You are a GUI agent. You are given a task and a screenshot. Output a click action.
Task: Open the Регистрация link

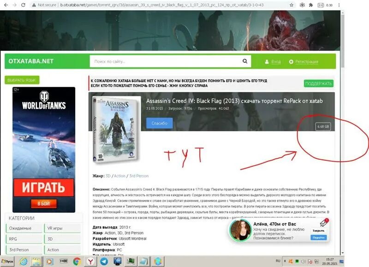[307, 62]
